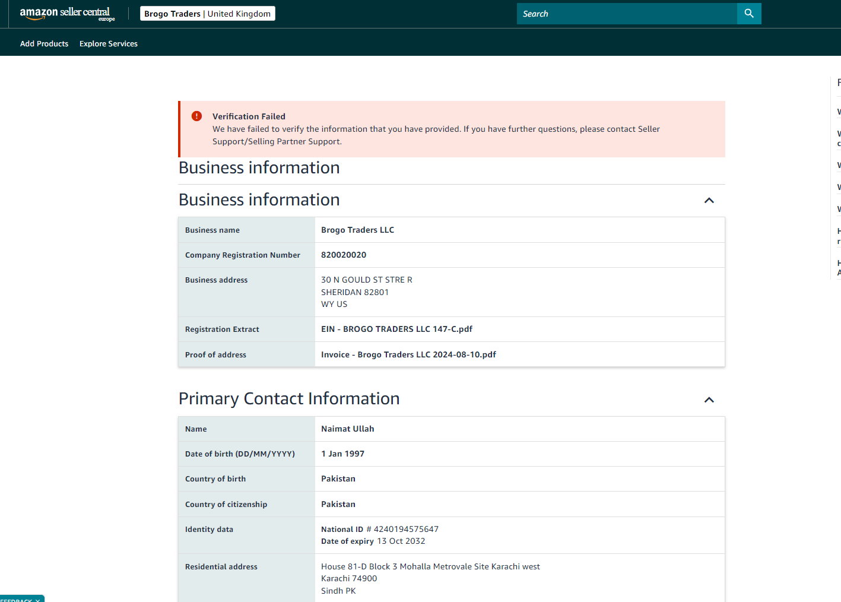Click the contact name Naimat Ullah
This screenshot has width=841, height=602.
click(348, 429)
